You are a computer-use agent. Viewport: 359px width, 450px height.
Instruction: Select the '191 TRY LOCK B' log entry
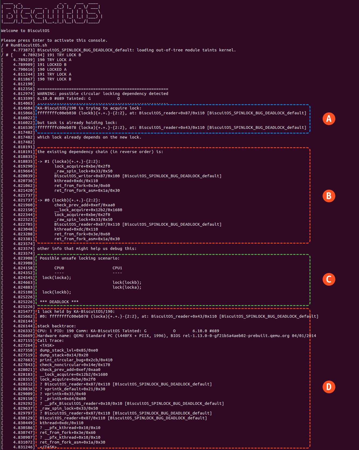[64, 55]
